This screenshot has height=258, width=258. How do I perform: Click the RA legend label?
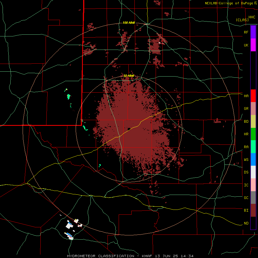(246, 147)
